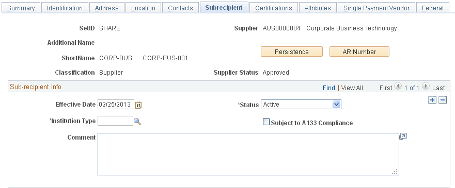Check Subject to A133 Compliance
Screen dimensions: 455x188
[266, 123]
